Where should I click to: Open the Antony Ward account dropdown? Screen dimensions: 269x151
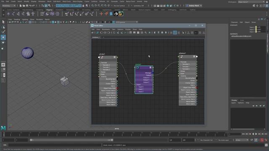(x=194, y=5)
